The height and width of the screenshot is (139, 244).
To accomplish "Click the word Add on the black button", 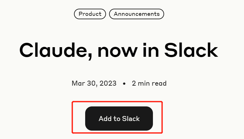I will coord(105,119).
